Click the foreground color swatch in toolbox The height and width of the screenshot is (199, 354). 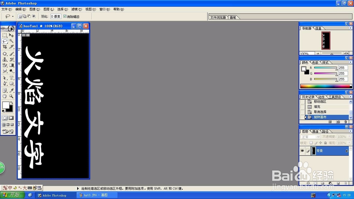5,105
